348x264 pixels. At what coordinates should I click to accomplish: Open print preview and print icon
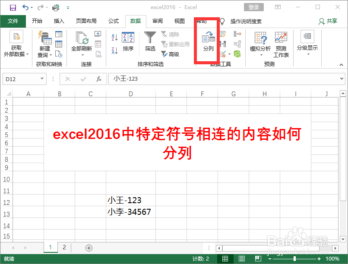point(56,7)
